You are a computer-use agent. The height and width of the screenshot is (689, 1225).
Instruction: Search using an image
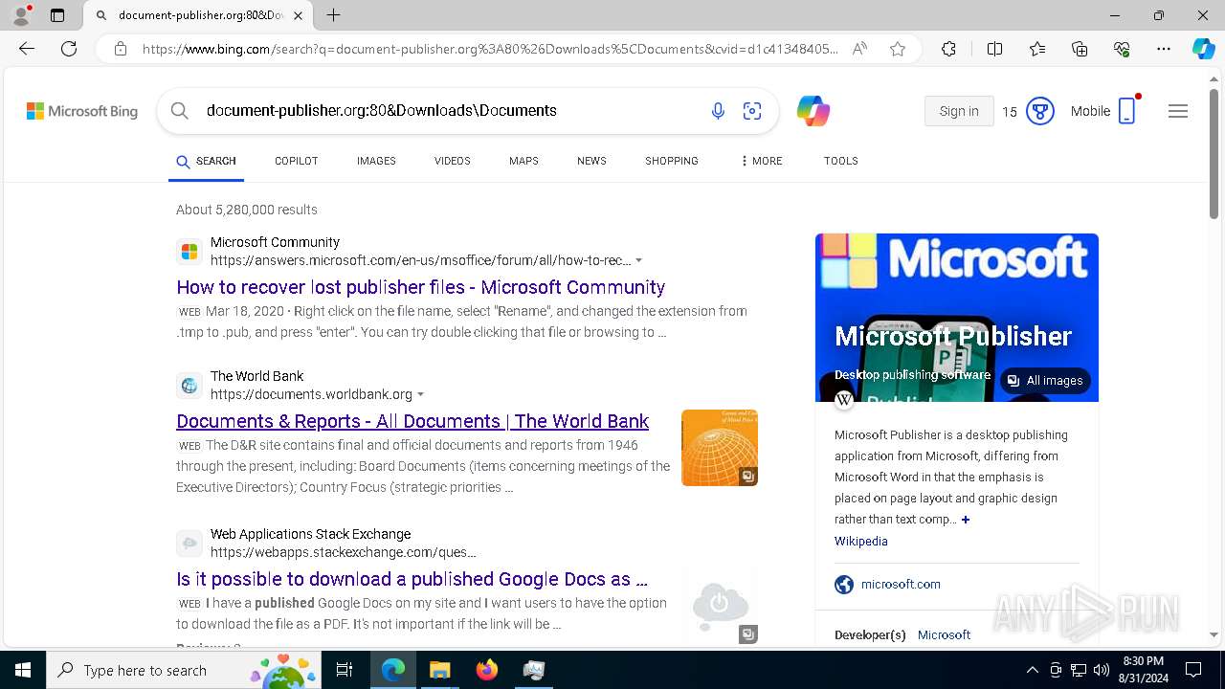[x=752, y=111]
